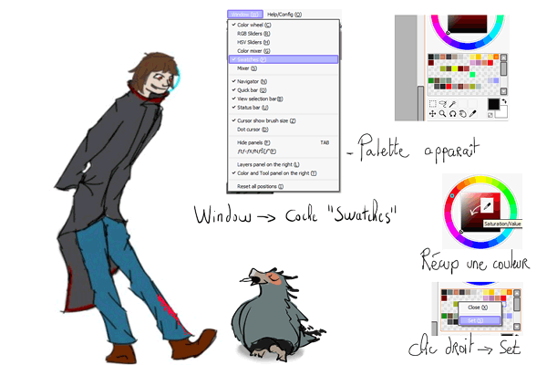
Task: Choose Reset all positions
Action: tap(261, 185)
